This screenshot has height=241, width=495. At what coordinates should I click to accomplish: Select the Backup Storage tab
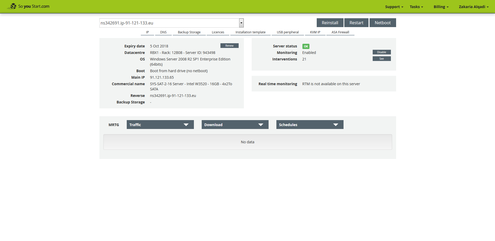pos(189,32)
